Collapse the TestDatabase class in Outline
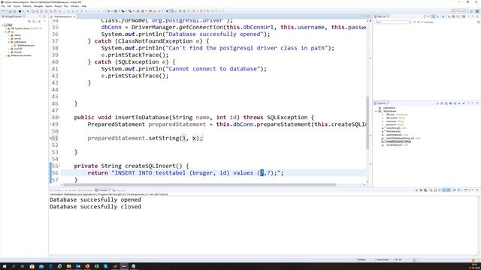The width and height of the screenshot is (481, 270). click(376, 111)
